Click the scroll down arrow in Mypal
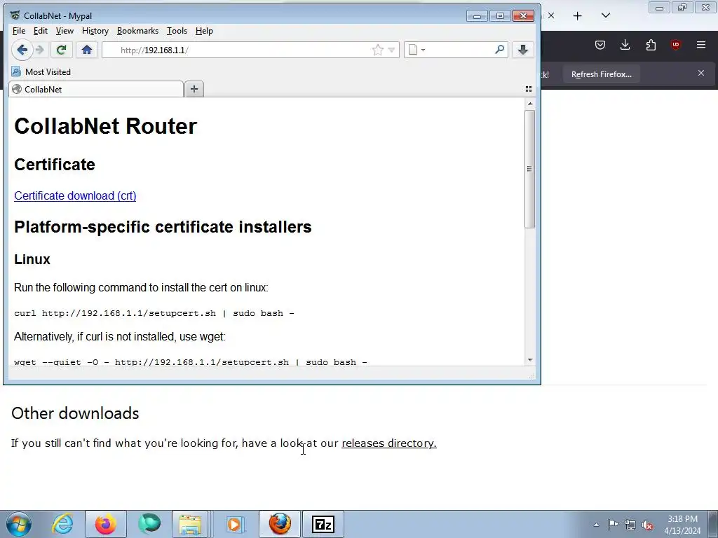The image size is (718, 538). (530, 360)
